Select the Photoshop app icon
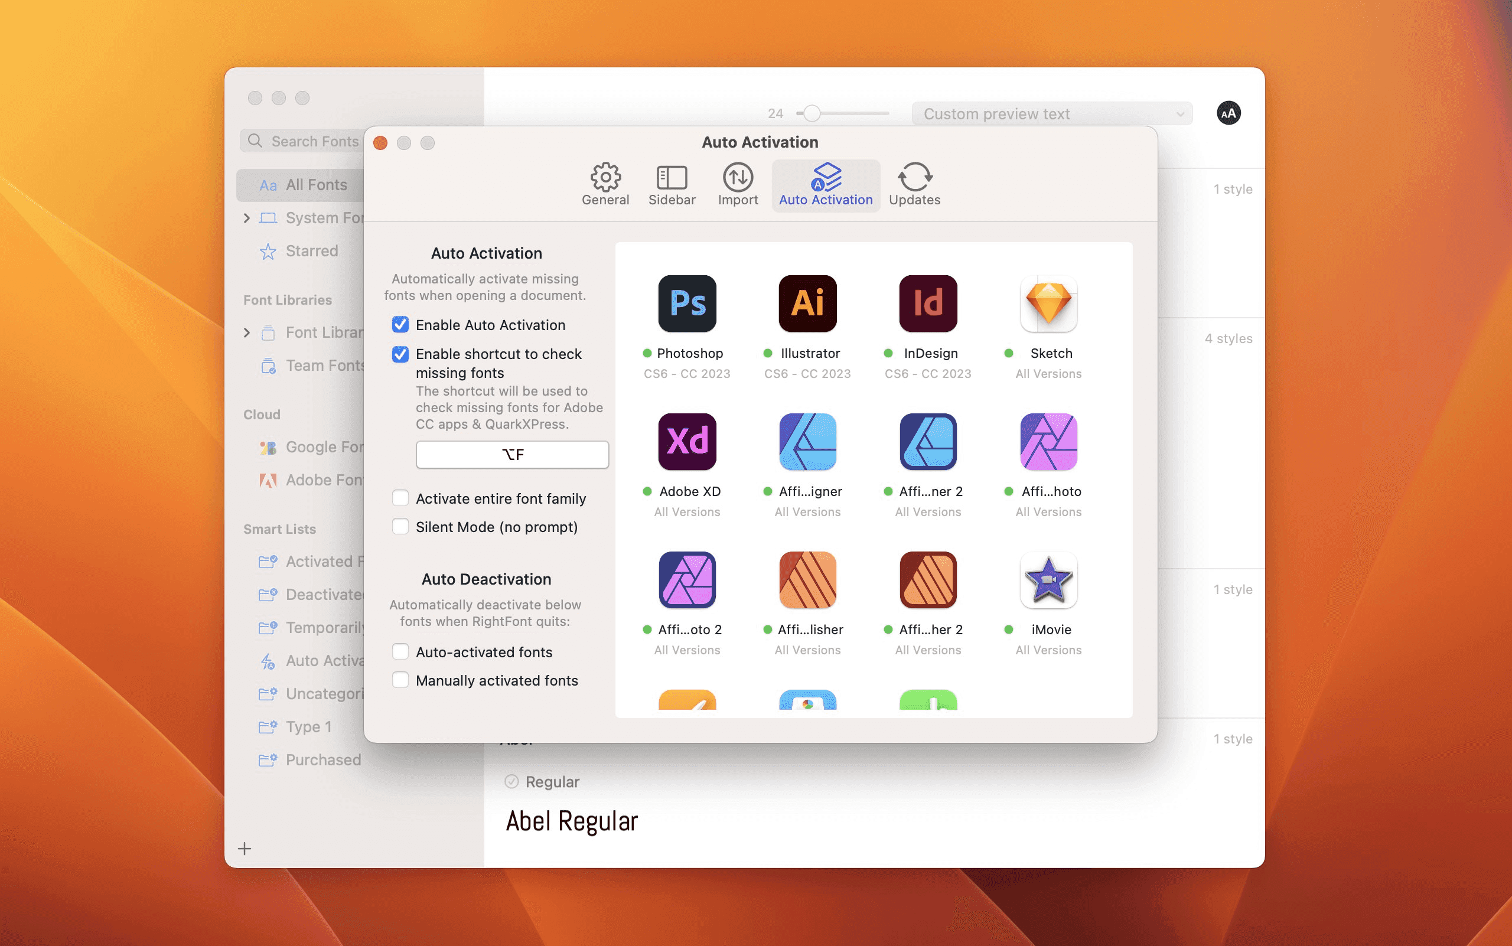The width and height of the screenshot is (1512, 946). click(x=686, y=304)
